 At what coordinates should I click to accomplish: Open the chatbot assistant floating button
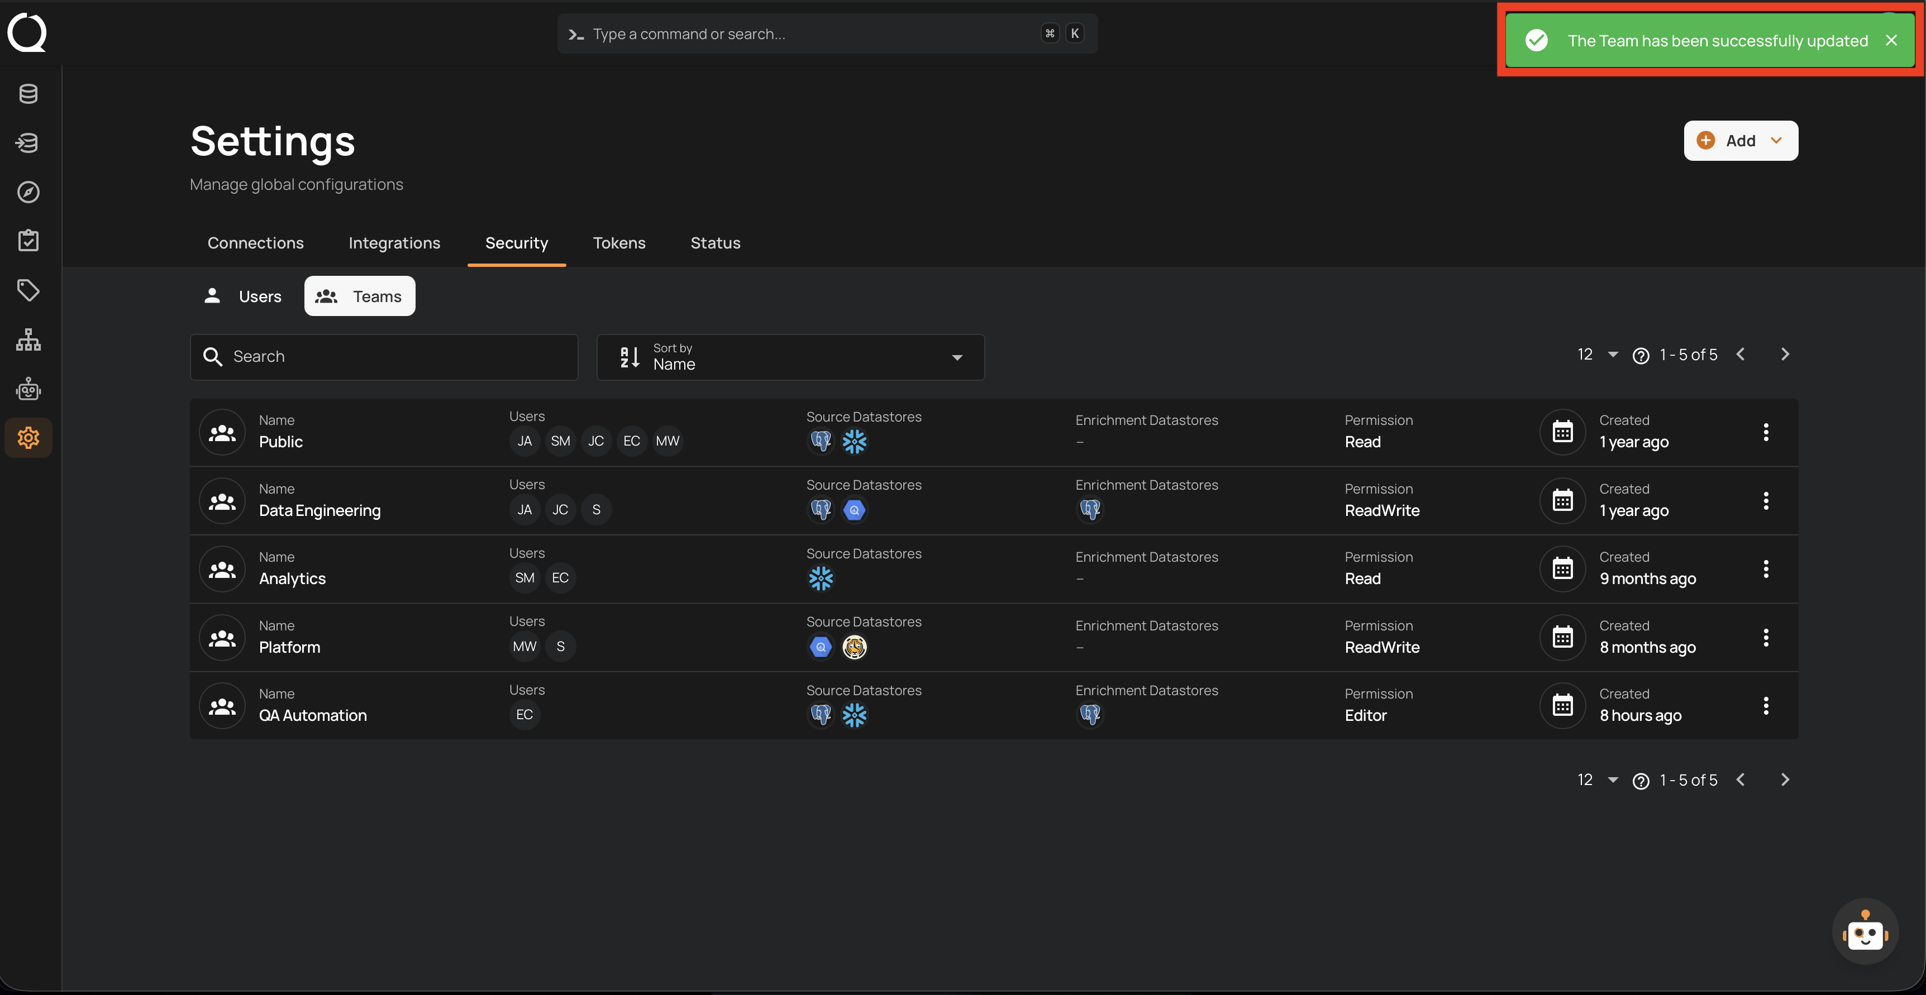click(x=1865, y=931)
